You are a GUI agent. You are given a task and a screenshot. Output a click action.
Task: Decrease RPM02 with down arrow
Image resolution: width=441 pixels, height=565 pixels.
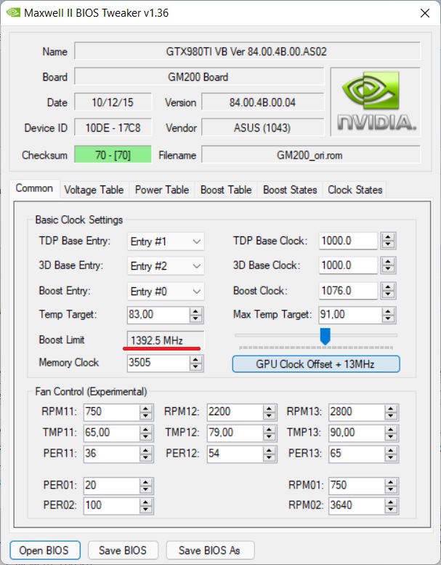point(391,510)
